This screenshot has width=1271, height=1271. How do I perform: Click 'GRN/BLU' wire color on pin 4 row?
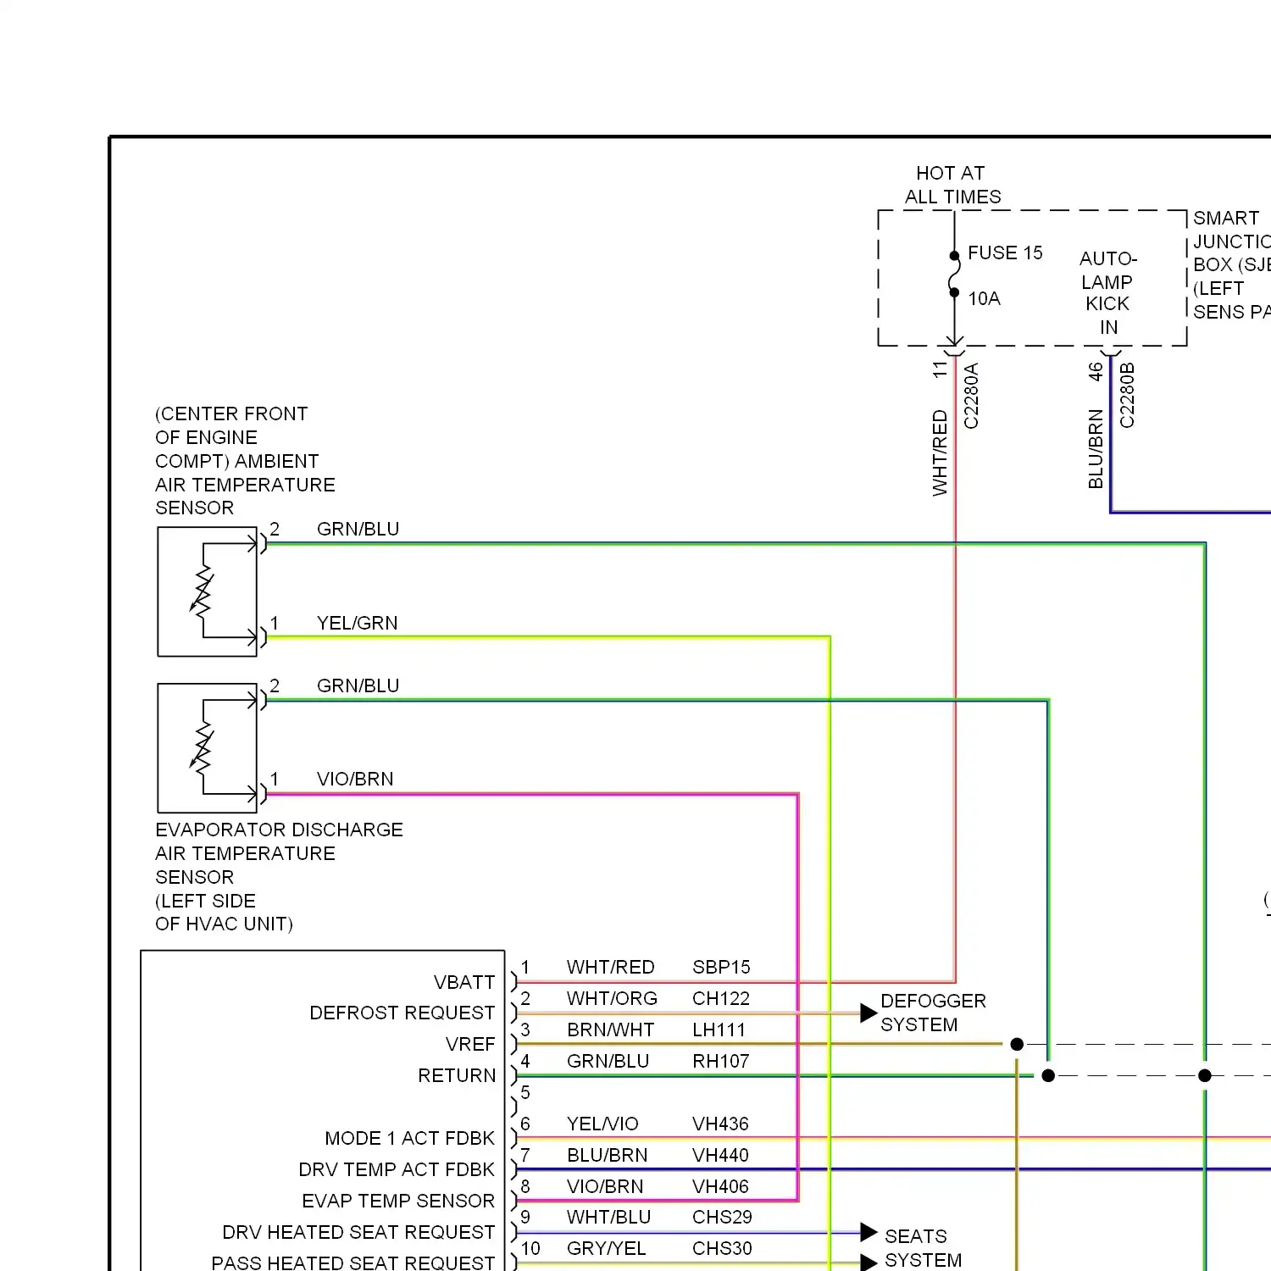click(x=608, y=1061)
